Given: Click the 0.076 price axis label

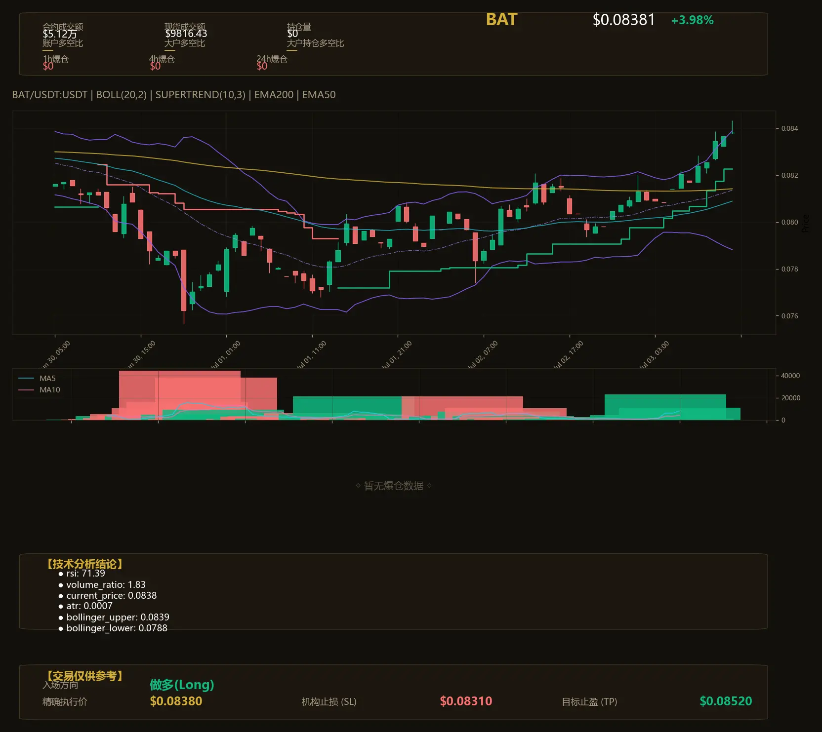Looking at the screenshot, I should point(789,316).
